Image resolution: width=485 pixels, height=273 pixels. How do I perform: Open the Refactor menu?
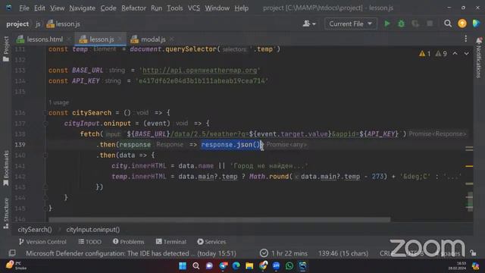tap(133, 8)
